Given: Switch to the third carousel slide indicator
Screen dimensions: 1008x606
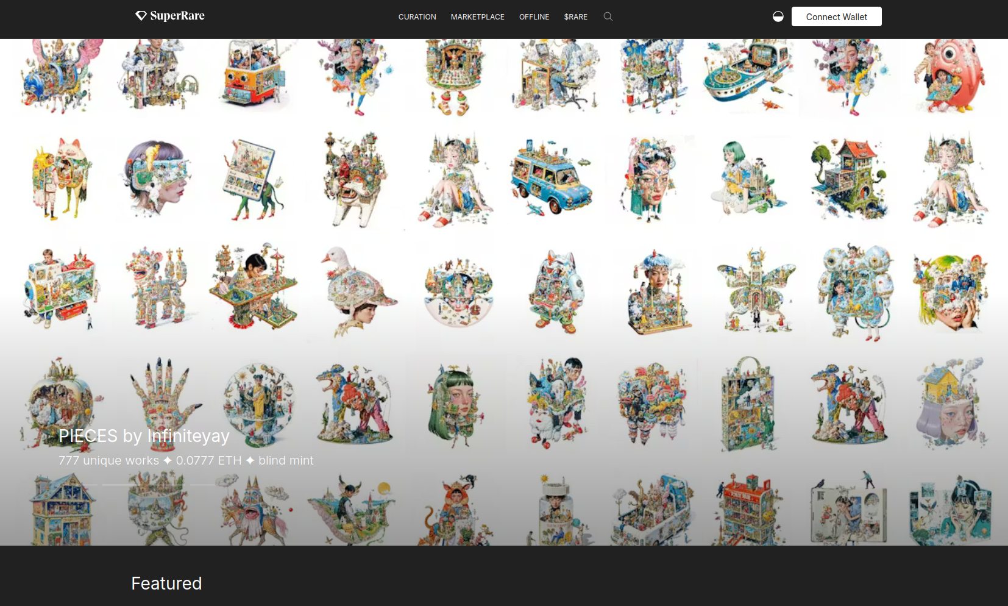Looking at the screenshot, I should click(165, 485).
